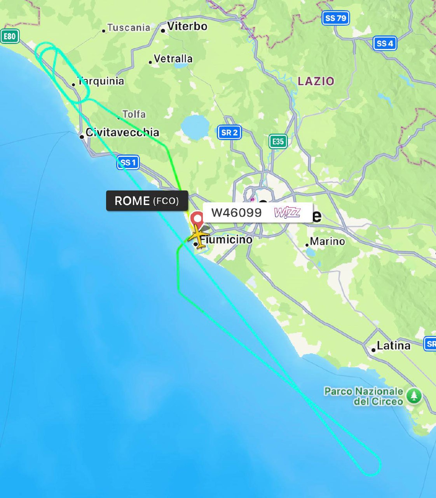
Task: Click the SS 79 road shield
Action: click(x=336, y=18)
